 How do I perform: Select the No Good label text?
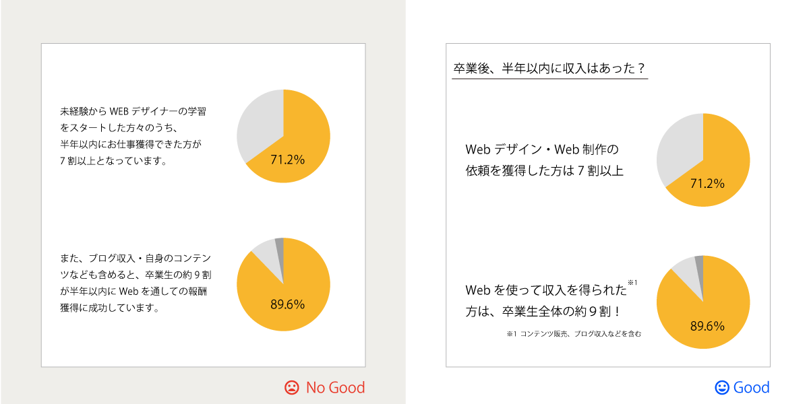[x=335, y=388]
